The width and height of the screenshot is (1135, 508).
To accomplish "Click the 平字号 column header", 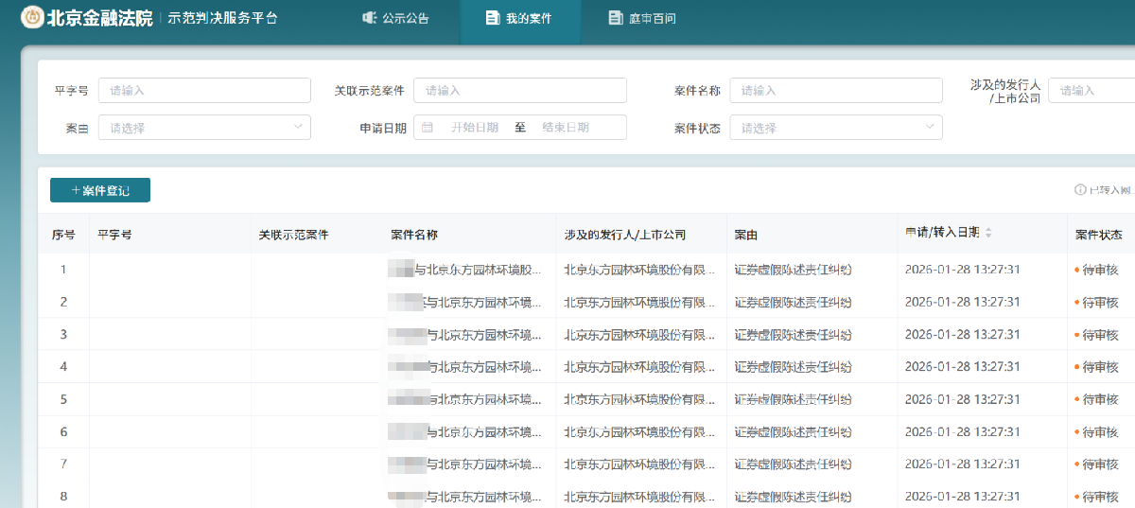I will (x=114, y=235).
